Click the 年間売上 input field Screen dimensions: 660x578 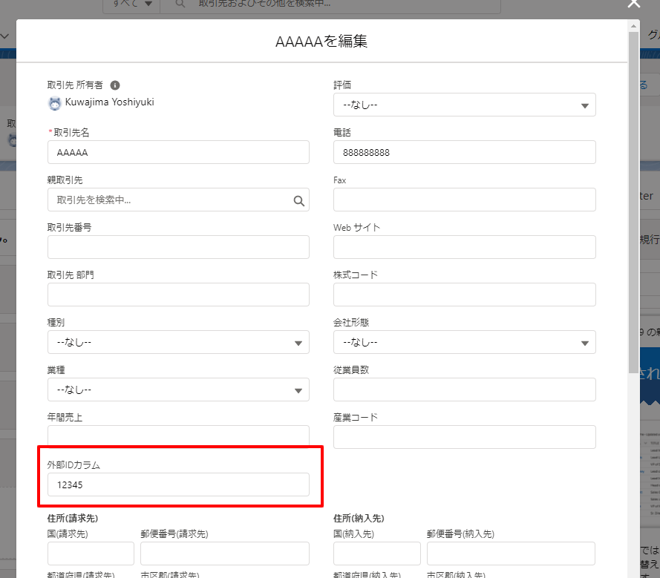(x=178, y=436)
